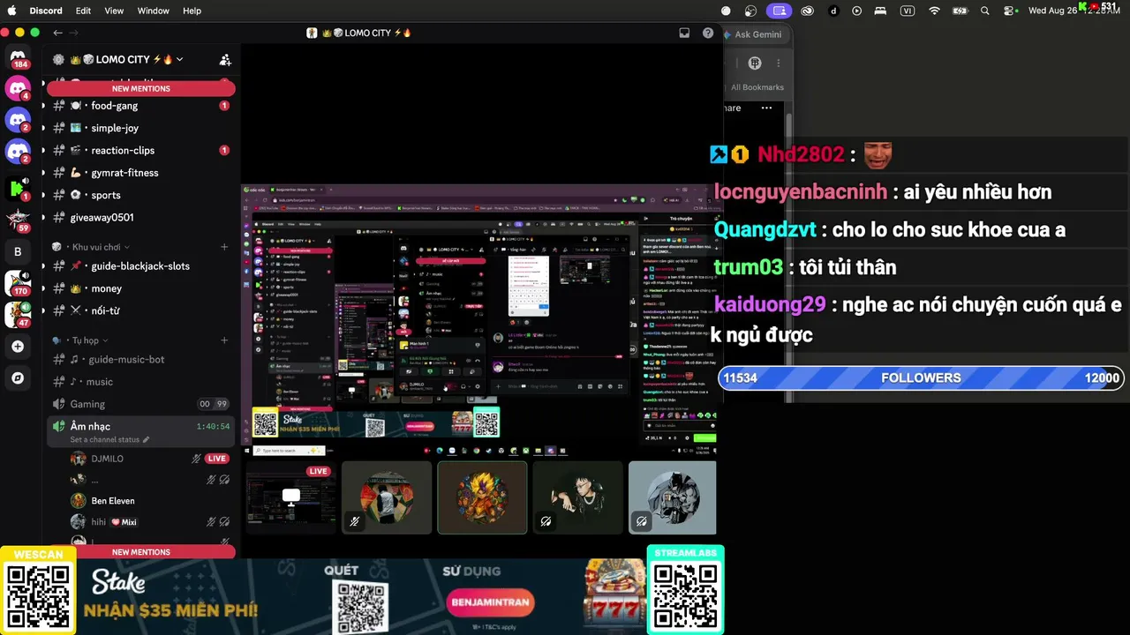
Task: Click the Ben Eleven highlighted video tile
Action: 482,497
